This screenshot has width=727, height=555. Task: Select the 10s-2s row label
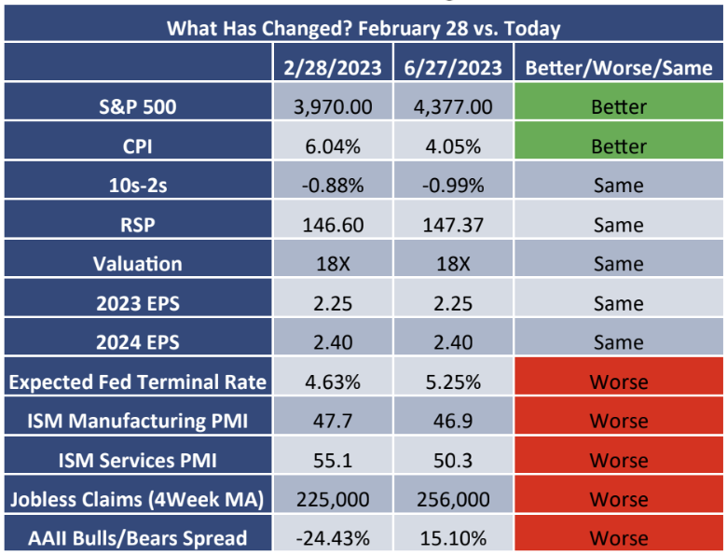(x=140, y=186)
